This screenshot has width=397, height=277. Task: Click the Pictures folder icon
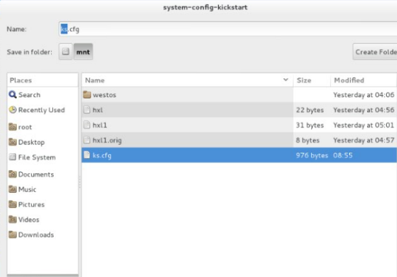point(12,205)
